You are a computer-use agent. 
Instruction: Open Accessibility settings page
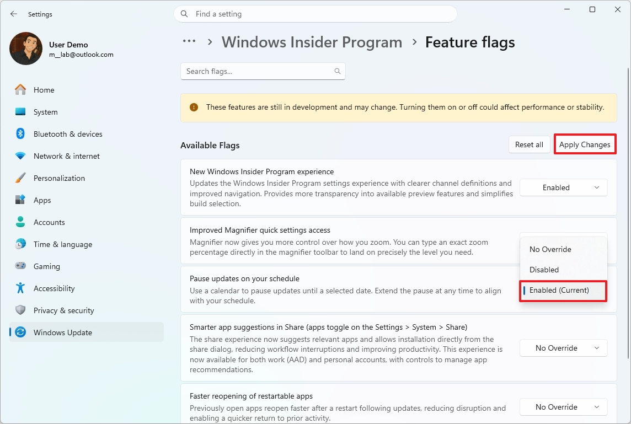87,288
